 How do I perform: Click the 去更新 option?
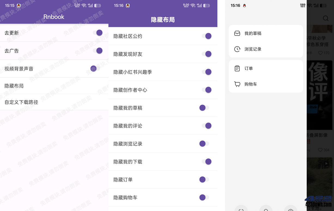point(12,33)
